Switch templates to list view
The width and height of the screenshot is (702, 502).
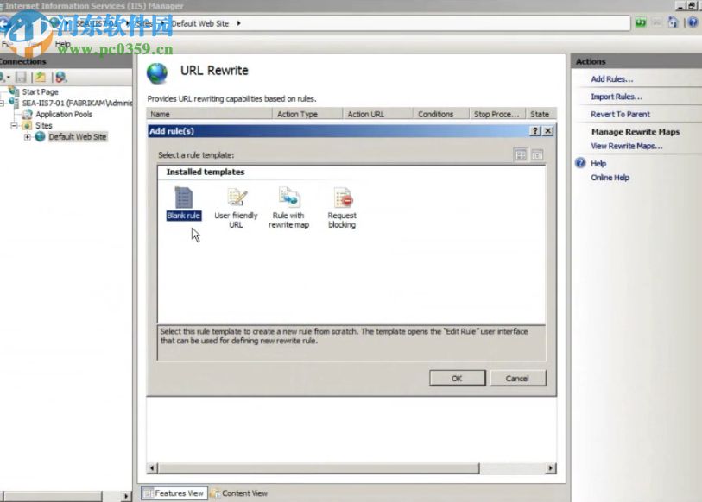537,154
